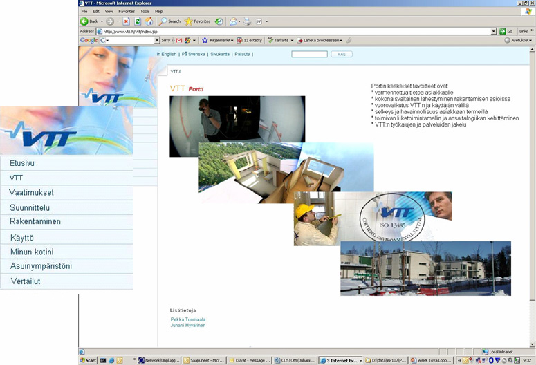
Task: Expand the Mail button dropdown arrow
Action: 239,21
